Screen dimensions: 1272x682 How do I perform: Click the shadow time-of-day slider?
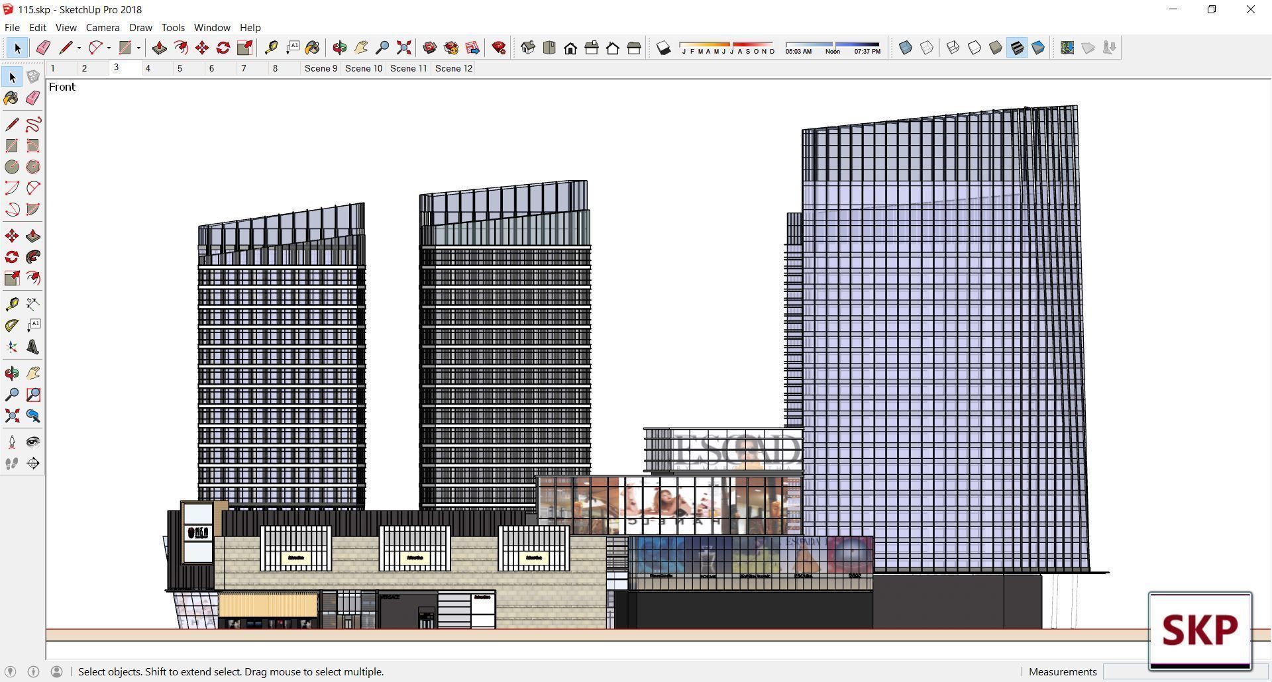click(x=833, y=48)
